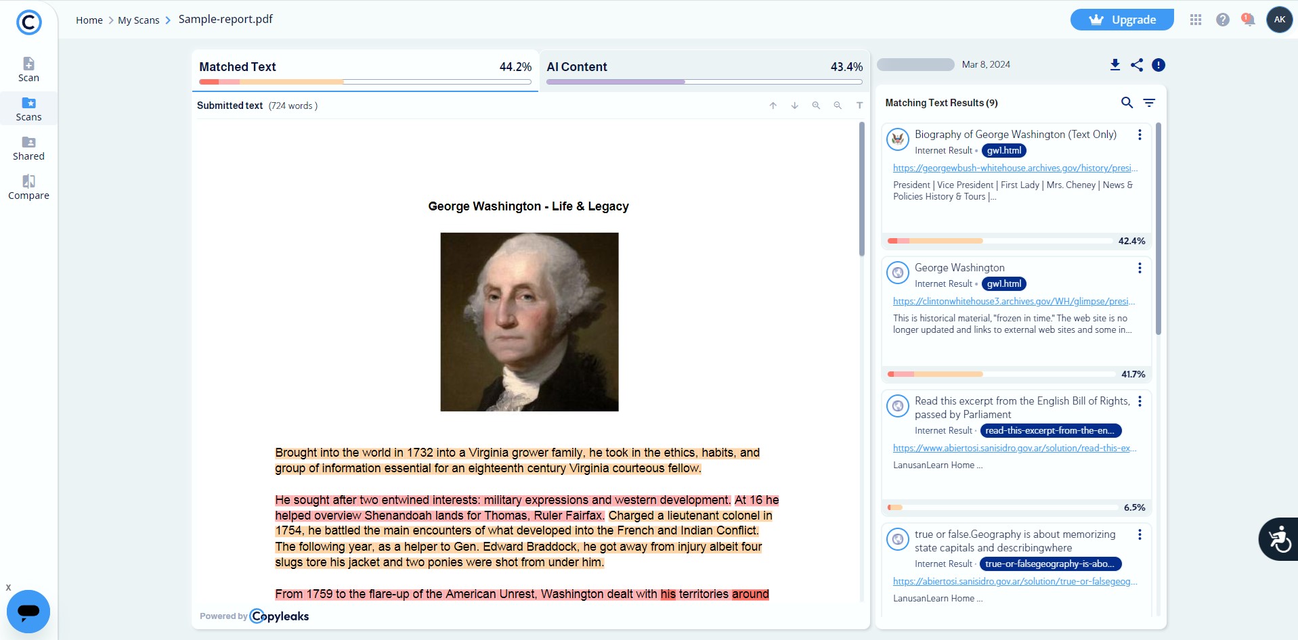Switch to the AI Content tab
The image size is (1298, 640).
[704, 70]
